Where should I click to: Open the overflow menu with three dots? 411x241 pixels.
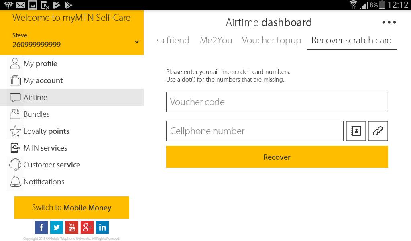click(389, 22)
